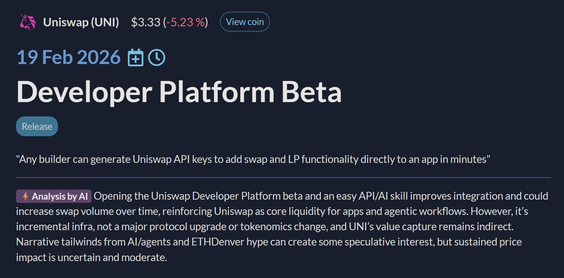Click the Uniswap (UNI) coin name
This screenshot has height=278, width=564.
pos(81,22)
